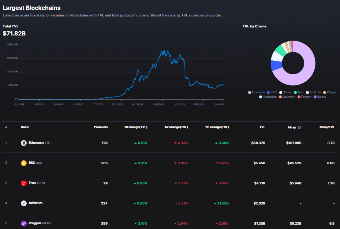Viewport: 340px width, 229px height.
Task: Sort table by Name column
Action: pos(25,127)
